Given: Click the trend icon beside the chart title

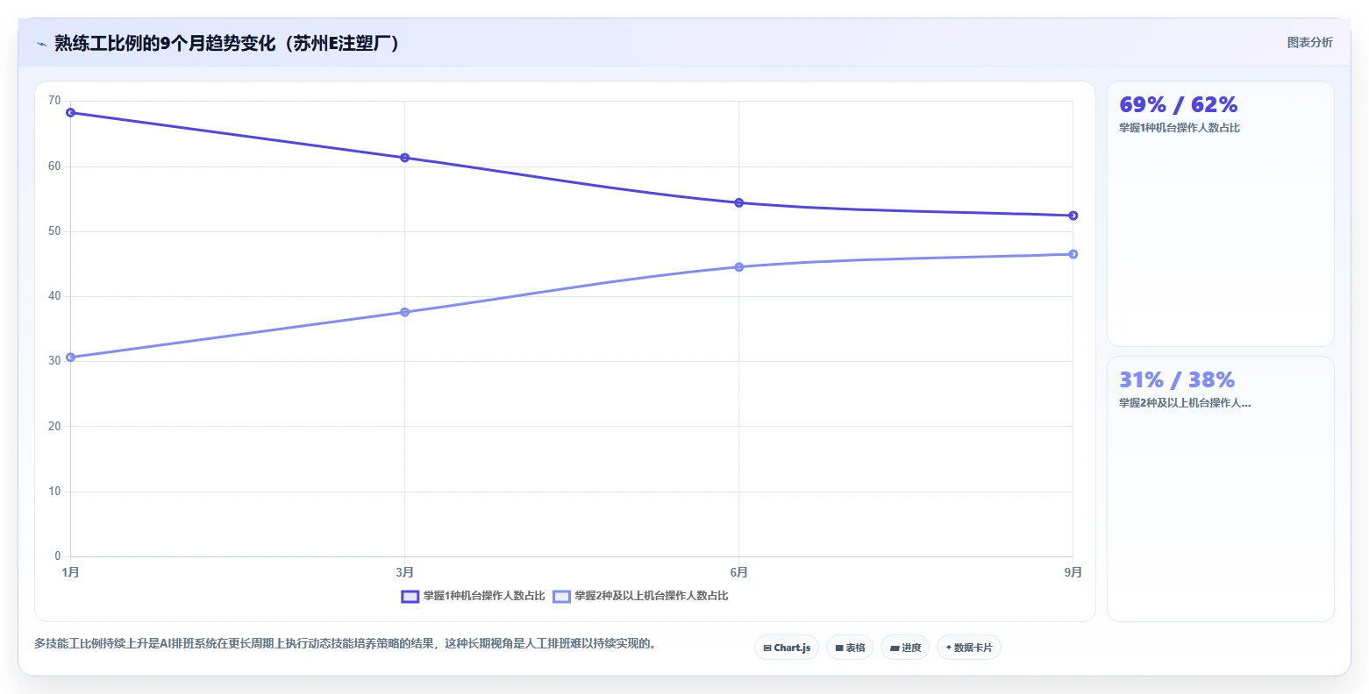Looking at the screenshot, I should tap(41, 44).
